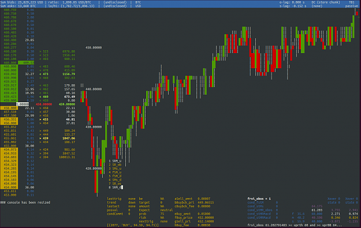Click the console has been resized message
The image size is (361, 228).
click(25, 203)
